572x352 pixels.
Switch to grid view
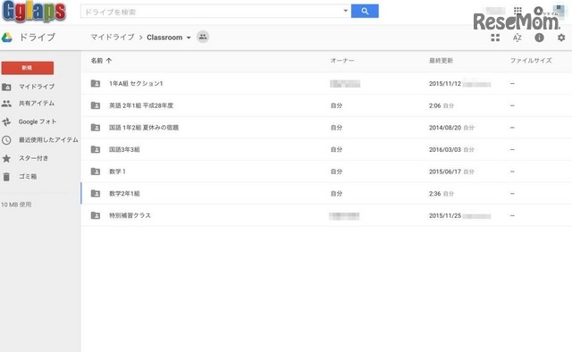point(495,38)
